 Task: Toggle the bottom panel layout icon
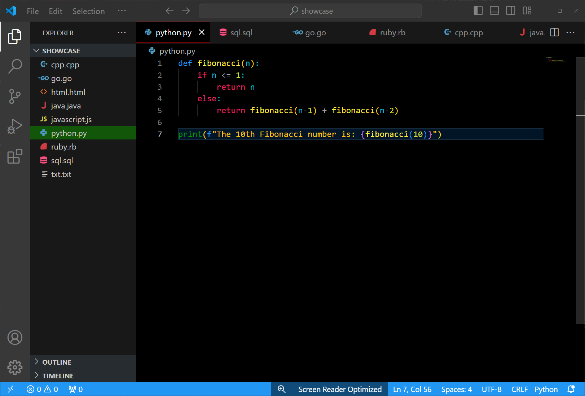click(x=494, y=11)
